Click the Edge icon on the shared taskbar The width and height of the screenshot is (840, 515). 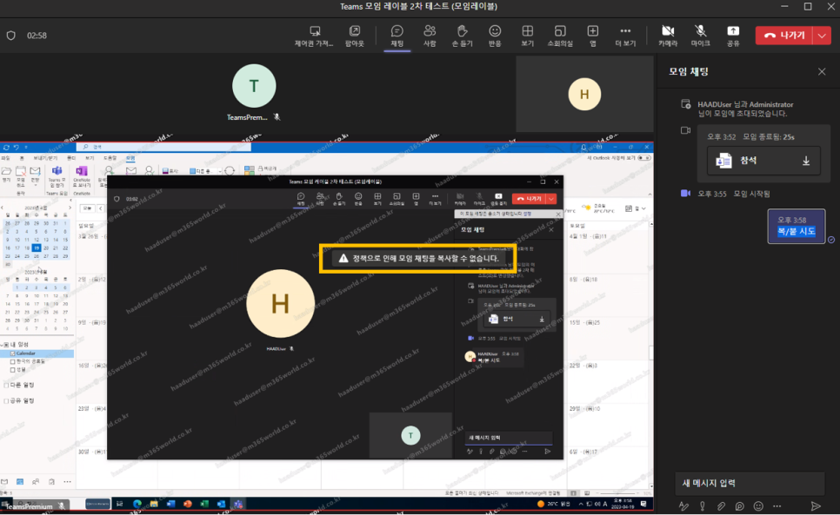(137, 504)
